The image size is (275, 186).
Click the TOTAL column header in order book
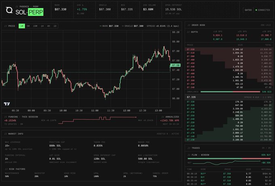point(268,45)
